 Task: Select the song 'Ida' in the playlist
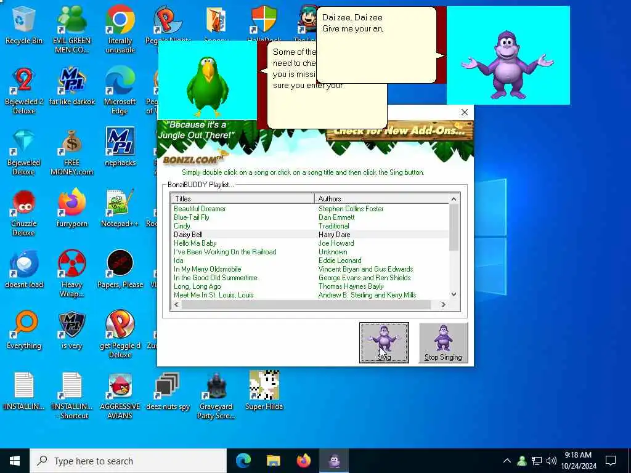point(178,261)
